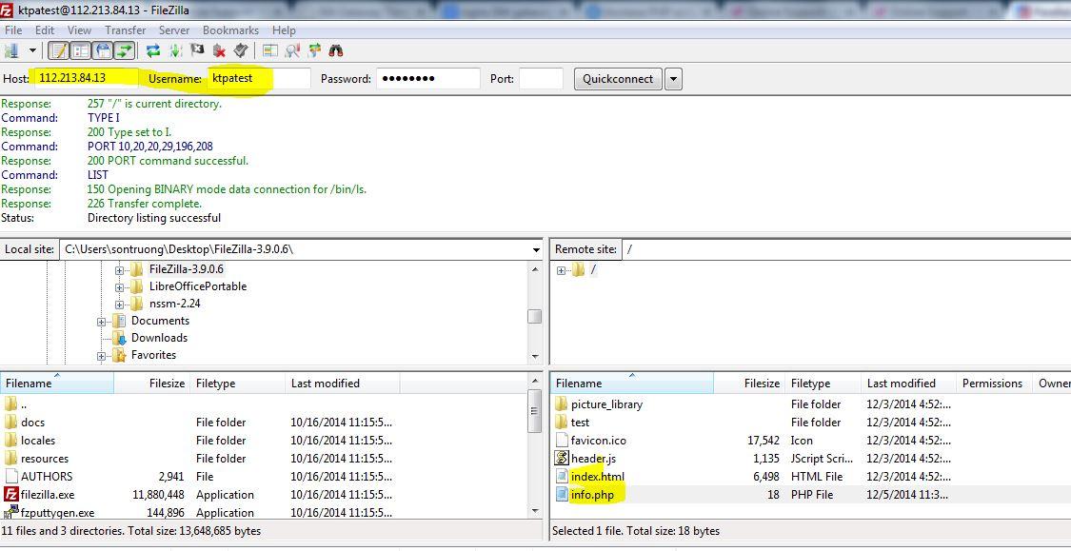Screen dimensions: 1071x551
Task: Open the Transfer menu
Action: tap(125, 30)
